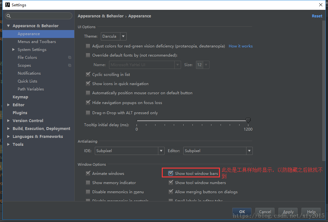Image resolution: width=328 pixels, height=222 pixels.
Task: Click the IntelliJ logo in the title bar
Action: 8,5
